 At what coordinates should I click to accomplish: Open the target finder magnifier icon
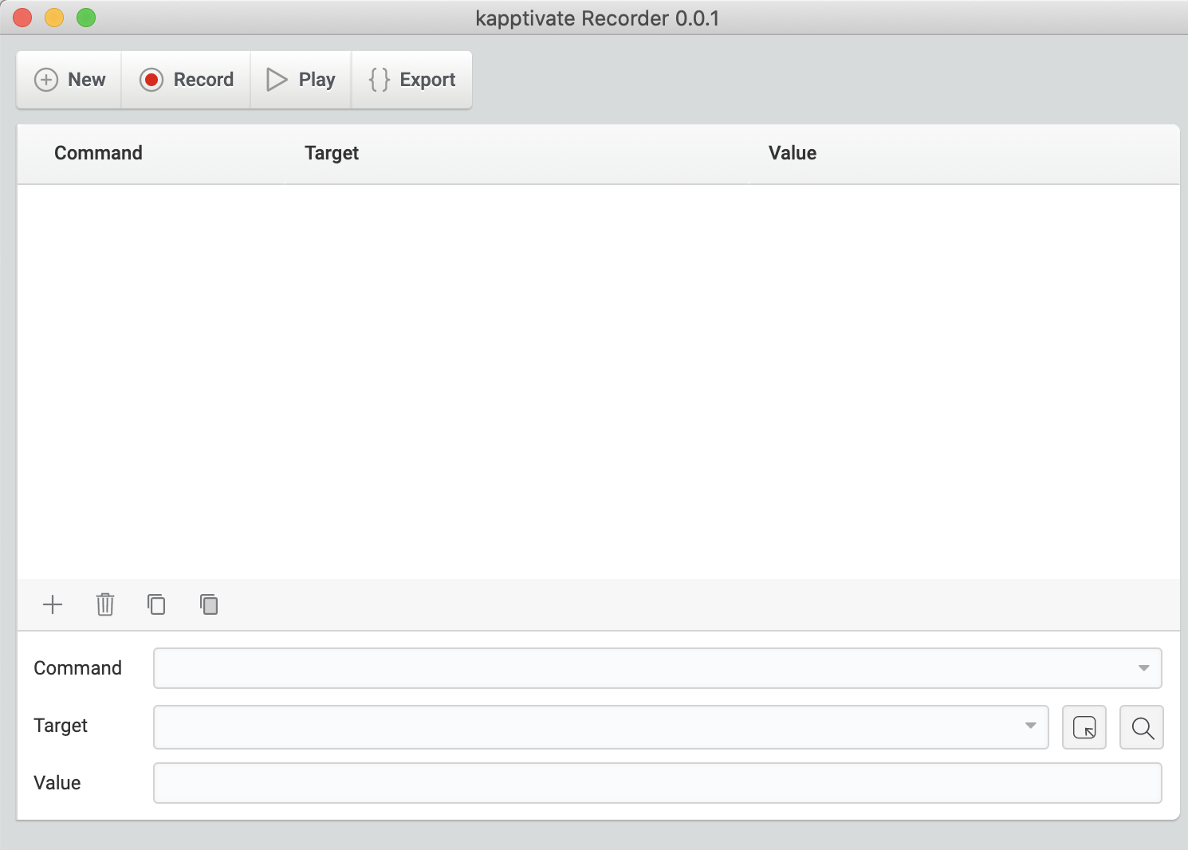(1142, 727)
